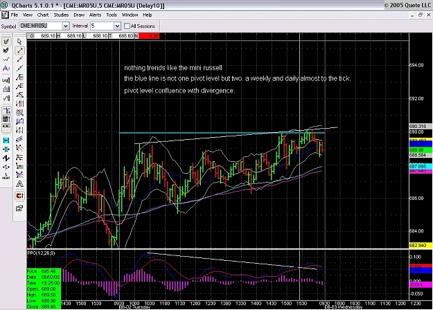Open the Symbol dropdown arrow
The width and height of the screenshot is (433, 310).
pos(65,26)
